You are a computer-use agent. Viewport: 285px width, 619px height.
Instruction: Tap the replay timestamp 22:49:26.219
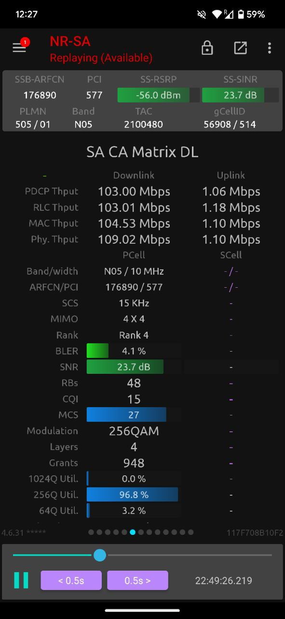[x=223, y=580]
